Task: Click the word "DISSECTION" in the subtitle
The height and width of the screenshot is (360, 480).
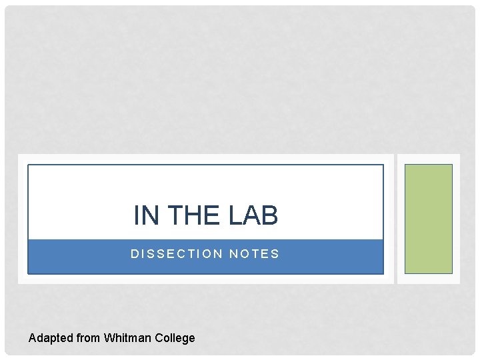Action: [x=177, y=254]
